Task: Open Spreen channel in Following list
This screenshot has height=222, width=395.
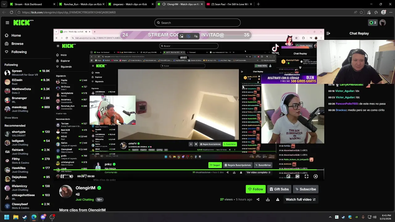Action: 27,73
